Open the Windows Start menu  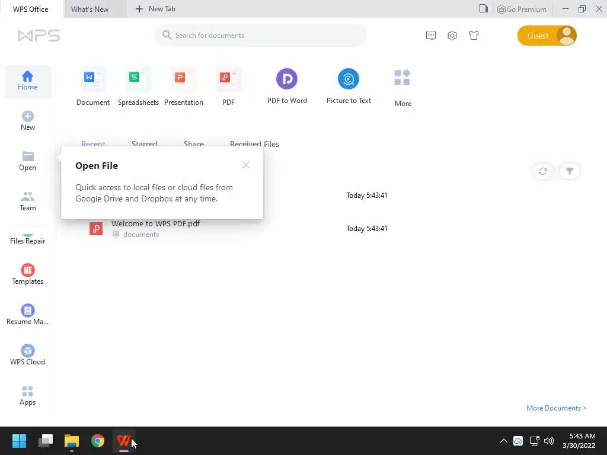pos(19,441)
